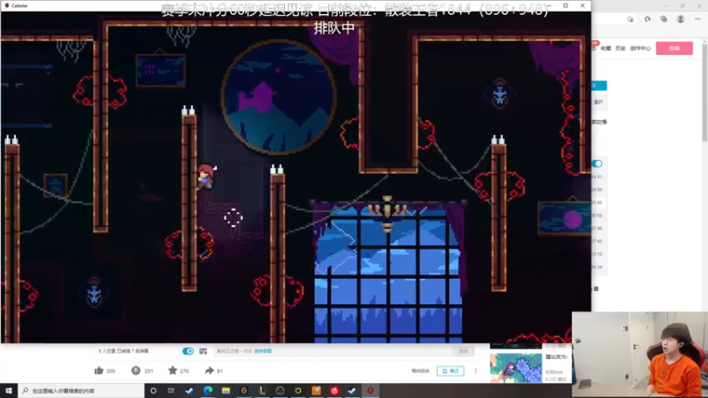Click the danmaku comment input field
Viewport: 708px width, 398px height.
[x=332, y=351]
